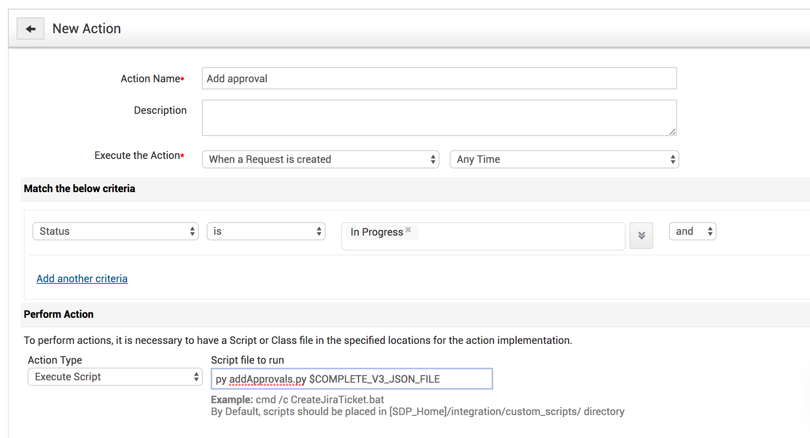Image resolution: width=810 pixels, height=438 pixels.
Task: Change the 'and' logical operator dropdown
Action: 692,231
